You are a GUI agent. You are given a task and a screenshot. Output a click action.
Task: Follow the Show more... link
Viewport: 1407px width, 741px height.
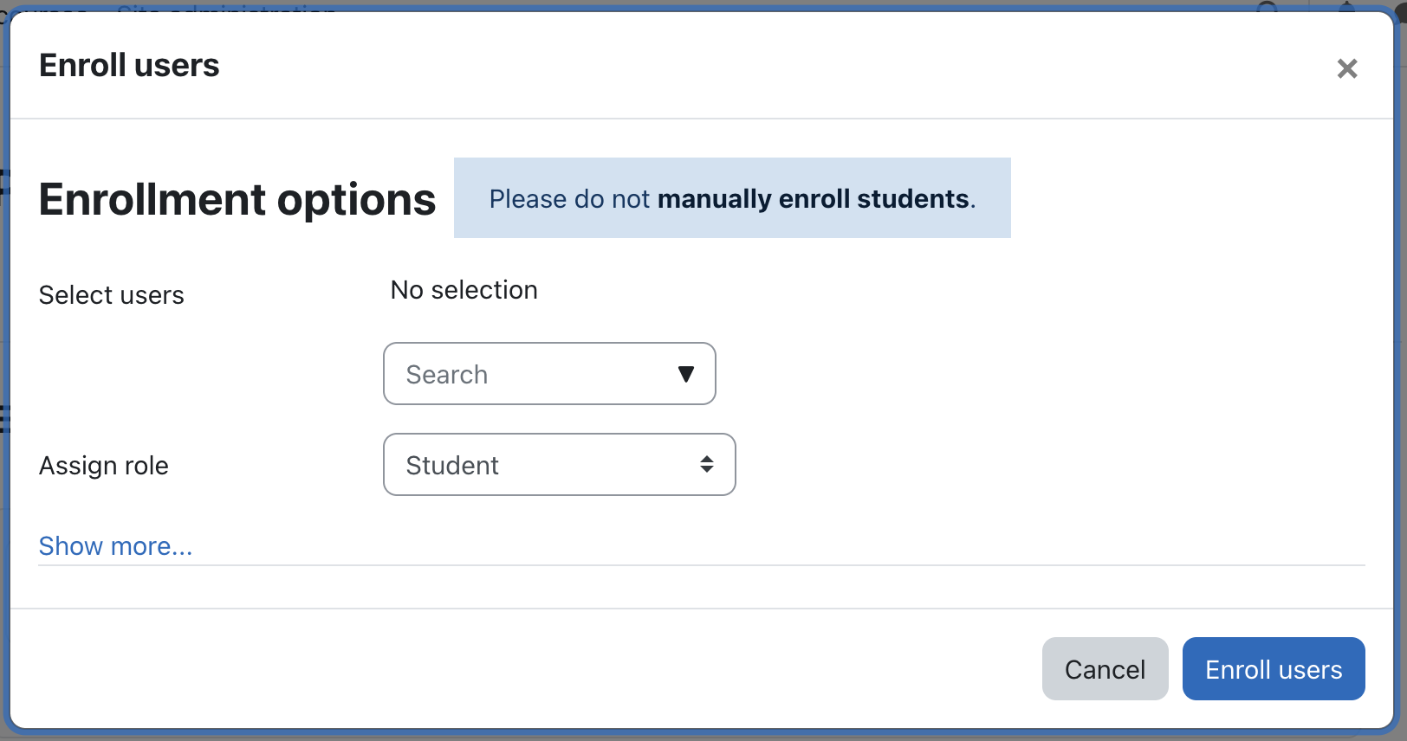pyautogui.click(x=115, y=546)
